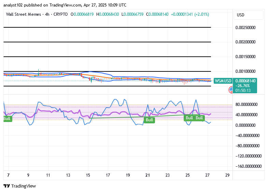
Task: Click the current price label 0.00068140
Action: (x=245, y=81)
